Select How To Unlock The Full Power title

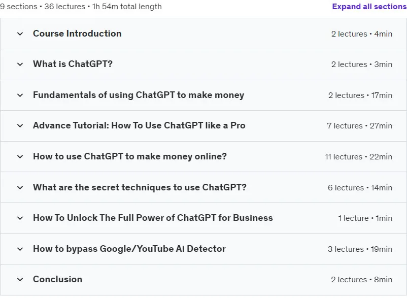tap(153, 218)
